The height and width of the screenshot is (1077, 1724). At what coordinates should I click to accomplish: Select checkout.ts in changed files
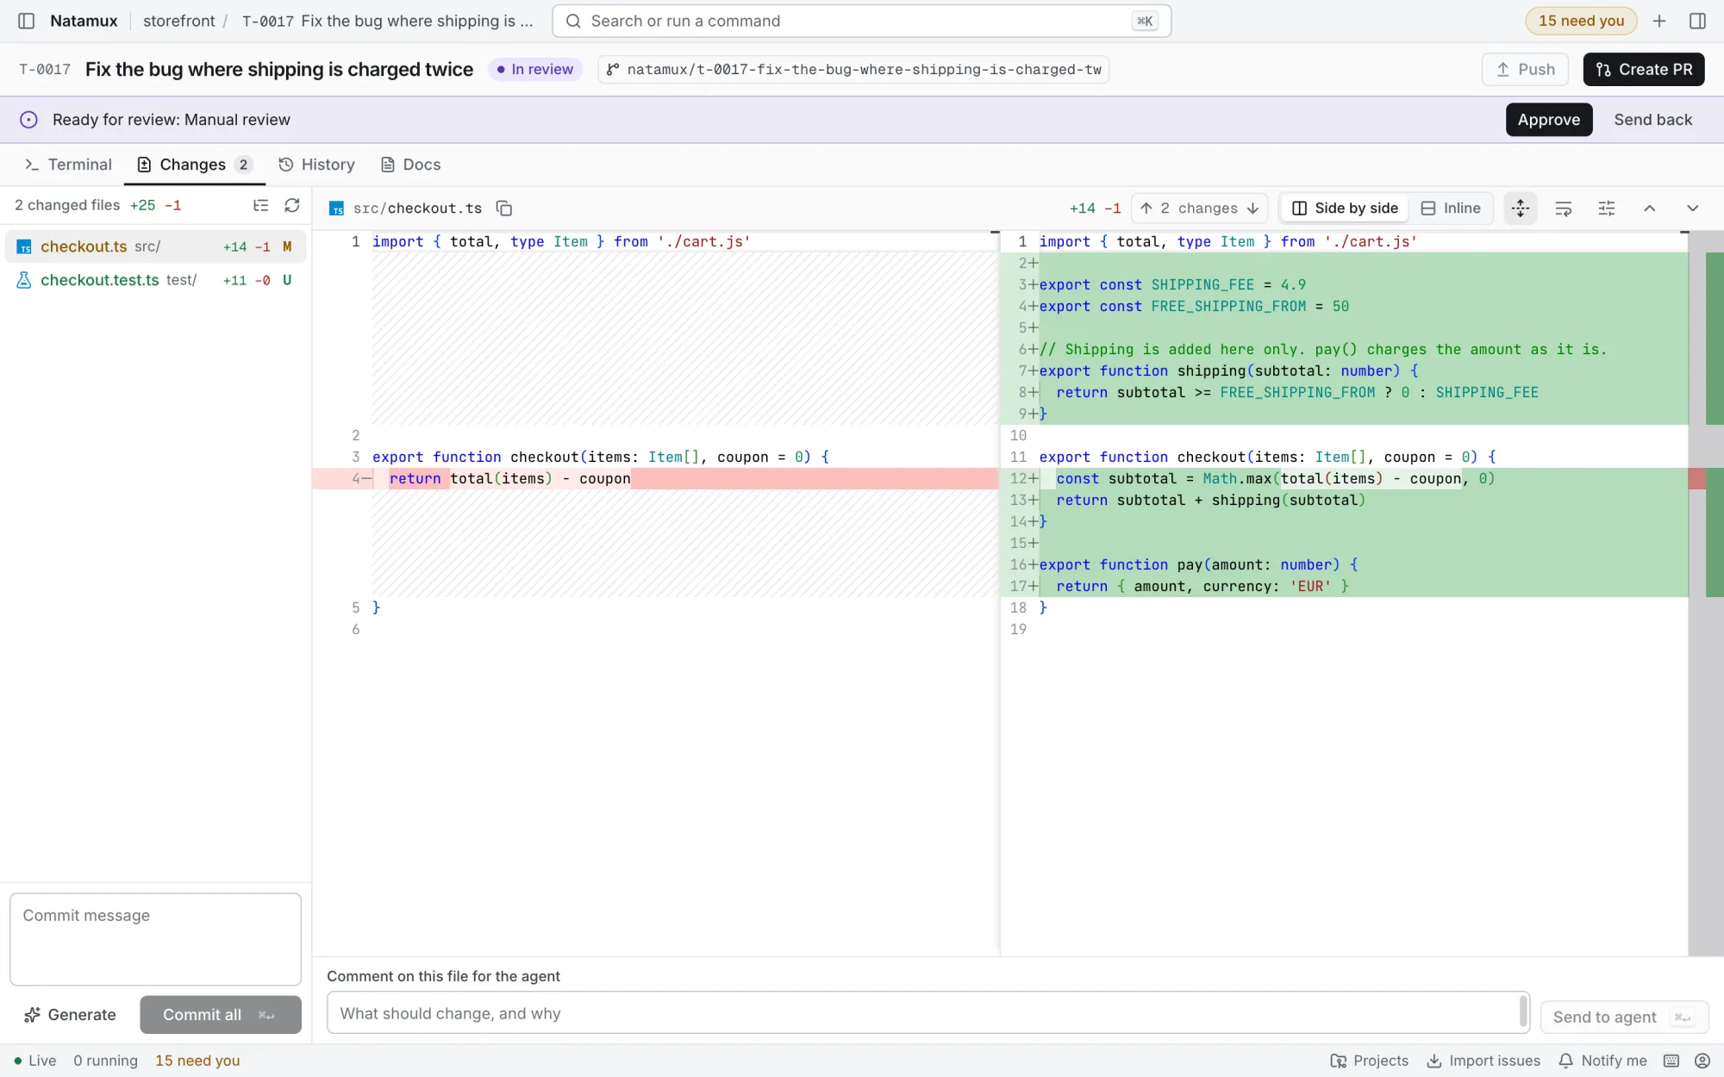click(155, 246)
